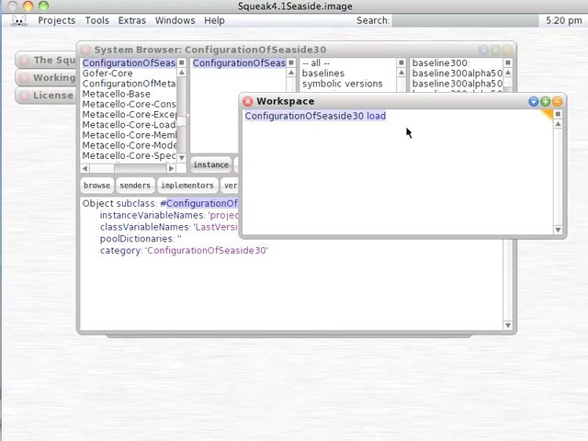Expand the Workspace window with green button
Screen dimensions: 588x441
[545, 101]
